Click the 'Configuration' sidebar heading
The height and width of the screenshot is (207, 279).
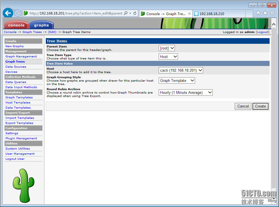click(x=24, y=128)
